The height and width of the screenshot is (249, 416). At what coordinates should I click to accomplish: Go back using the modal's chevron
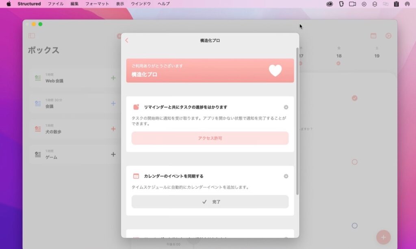127,40
